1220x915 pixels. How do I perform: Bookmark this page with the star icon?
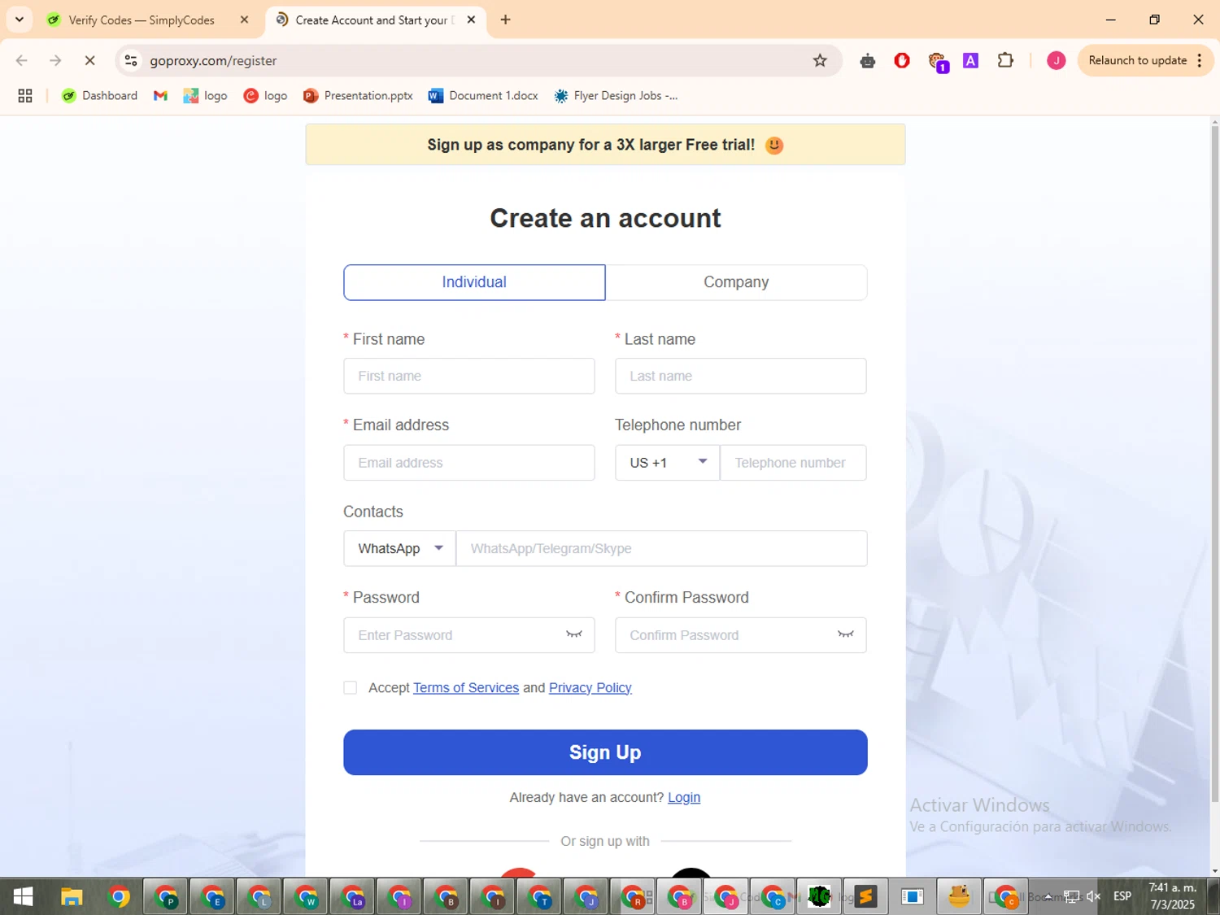coord(820,60)
